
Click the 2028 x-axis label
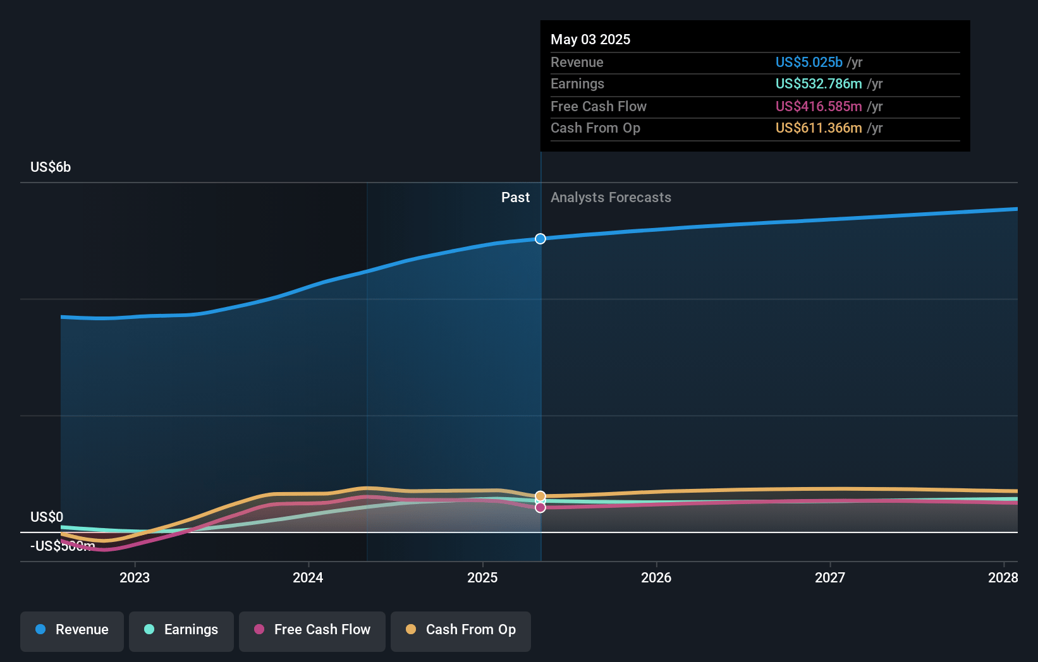[1003, 577]
